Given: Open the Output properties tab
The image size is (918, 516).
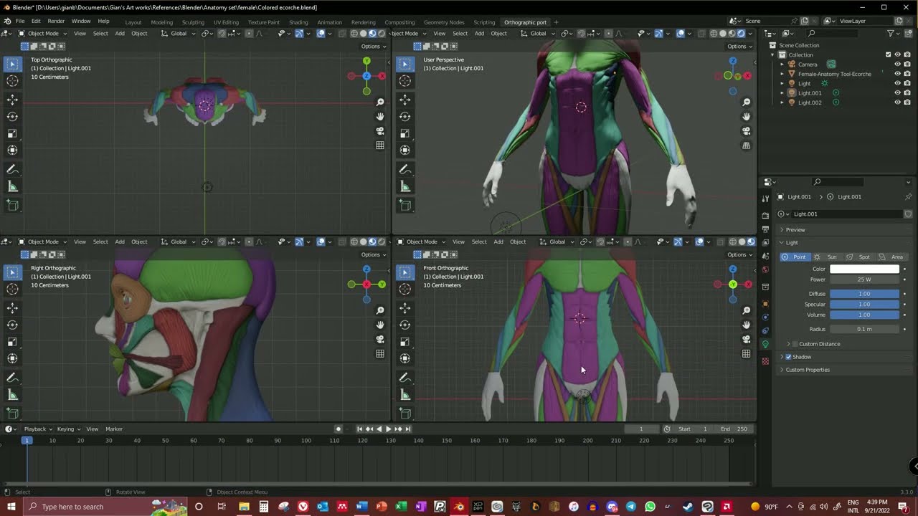Looking at the screenshot, I should (765, 229).
